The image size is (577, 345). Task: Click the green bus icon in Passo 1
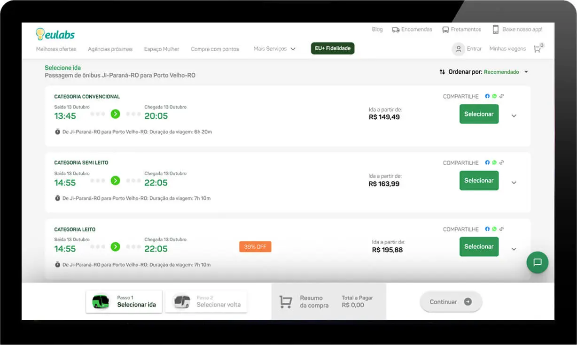[101, 301]
